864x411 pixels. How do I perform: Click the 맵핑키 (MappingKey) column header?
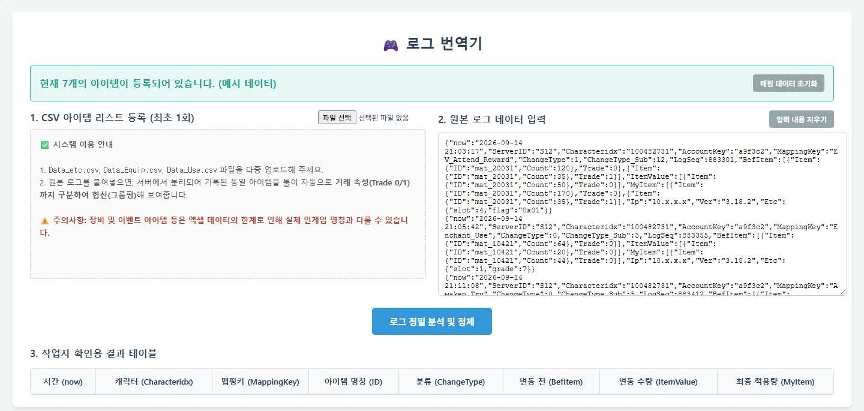coord(260,382)
